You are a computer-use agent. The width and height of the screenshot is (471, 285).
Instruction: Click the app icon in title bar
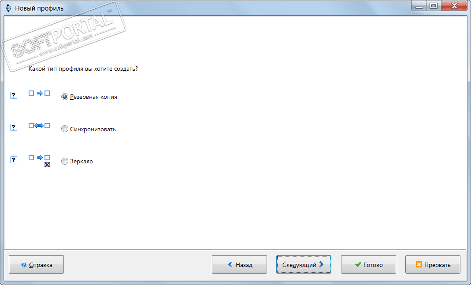coord(9,8)
